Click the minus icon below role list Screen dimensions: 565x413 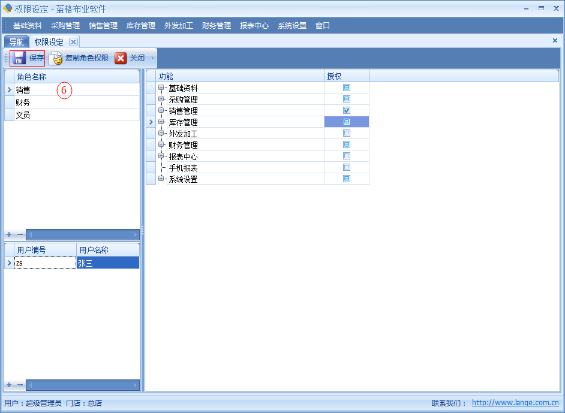[19, 234]
